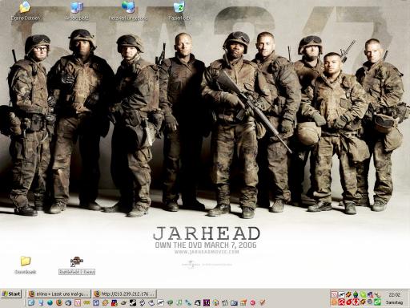Switch to the elina Firefox taskbar window

click(59, 294)
